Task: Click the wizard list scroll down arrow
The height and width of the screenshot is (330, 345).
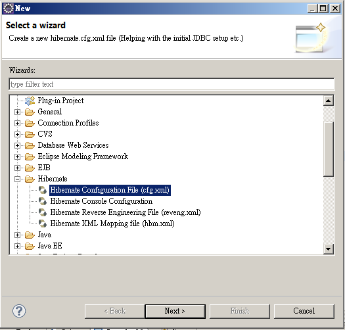Action: tap(329, 249)
